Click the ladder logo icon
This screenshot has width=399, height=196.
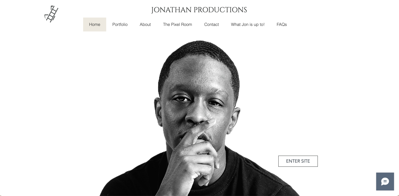[x=51, y=14]
